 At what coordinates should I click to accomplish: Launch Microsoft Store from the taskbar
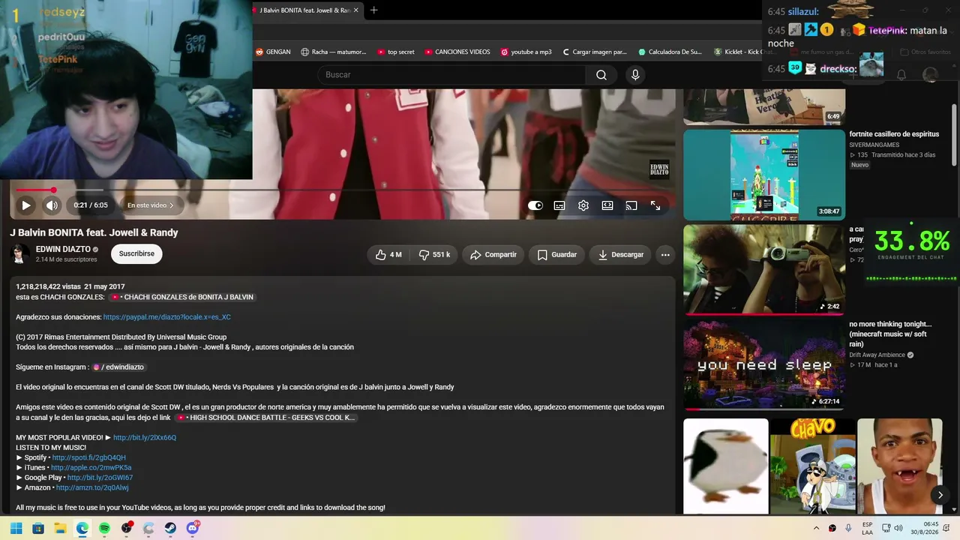point(38,528)
